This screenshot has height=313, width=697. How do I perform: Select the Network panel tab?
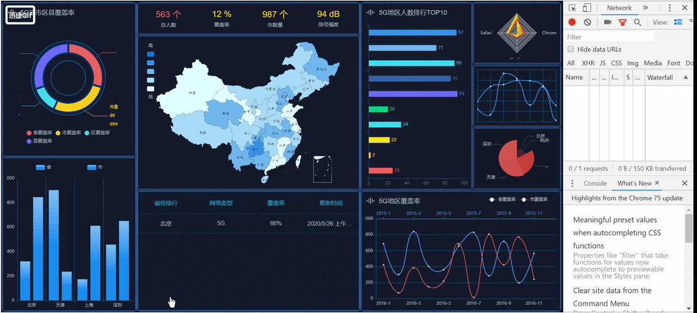619,8
